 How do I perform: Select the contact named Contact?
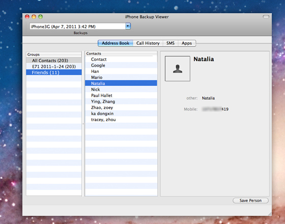pos(121,59)
